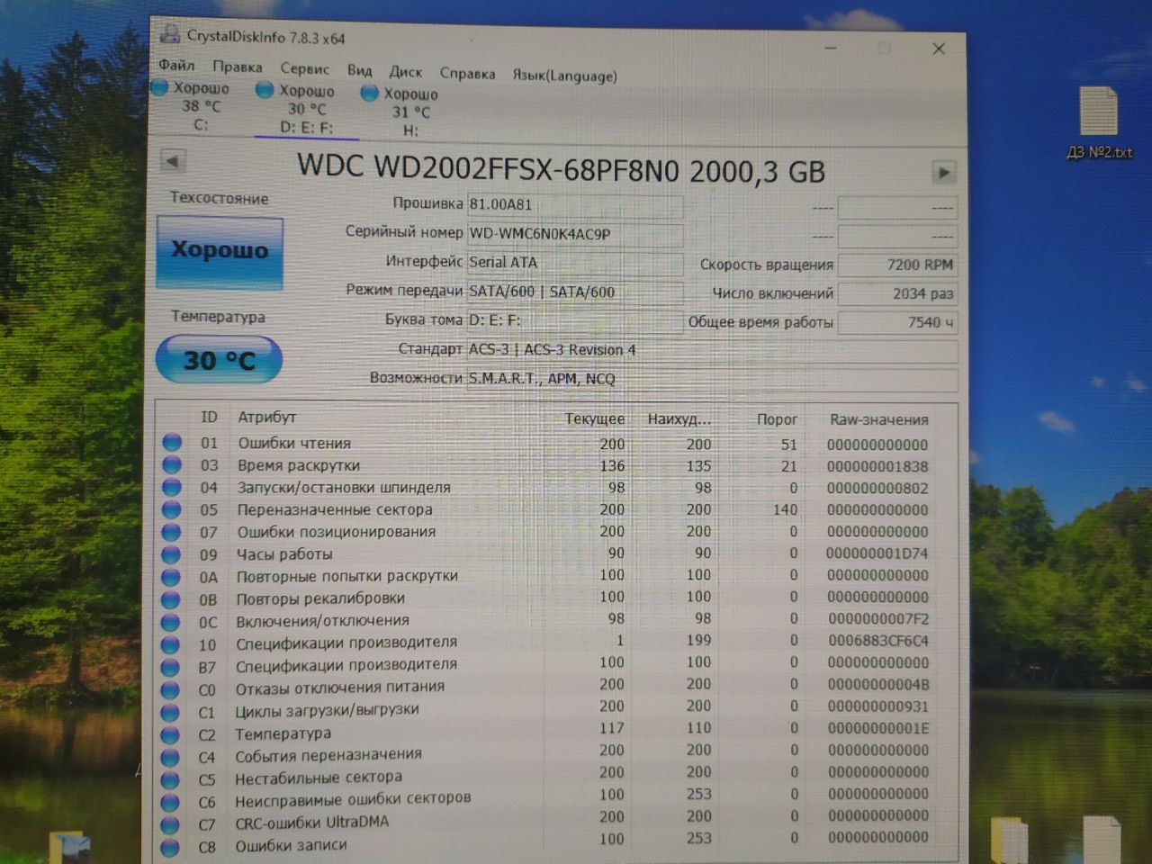Click status icon for 09 Часы работы
Viewport: 1152px width, 864px height.
(x=171, y=554)
